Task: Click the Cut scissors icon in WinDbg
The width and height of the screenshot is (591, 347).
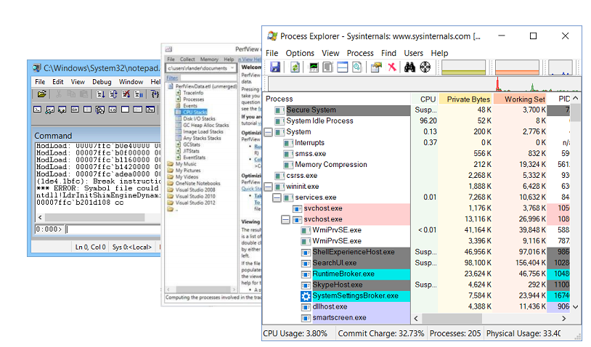Action: (x=58, y=94)
